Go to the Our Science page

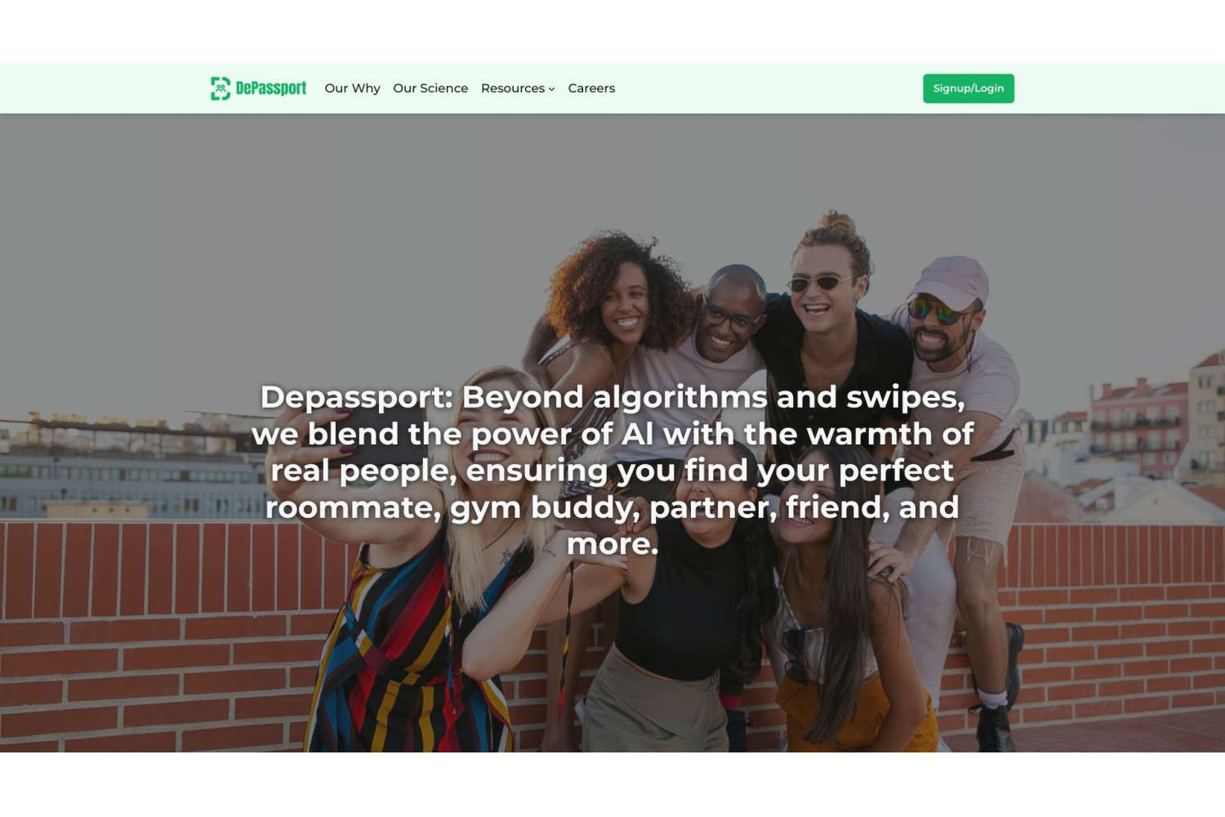click(x=430, y=88)
